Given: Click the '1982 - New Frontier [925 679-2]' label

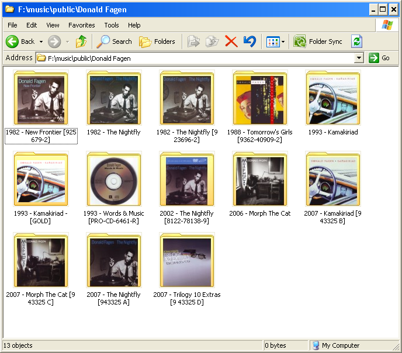Looking at the screenshot, I should (41, 136).
